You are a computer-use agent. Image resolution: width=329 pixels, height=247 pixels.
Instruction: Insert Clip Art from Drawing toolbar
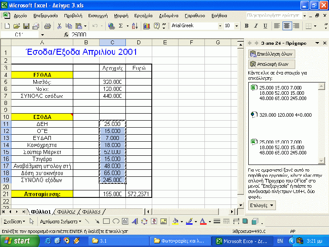pyautogui.click(x=154, y=222)
